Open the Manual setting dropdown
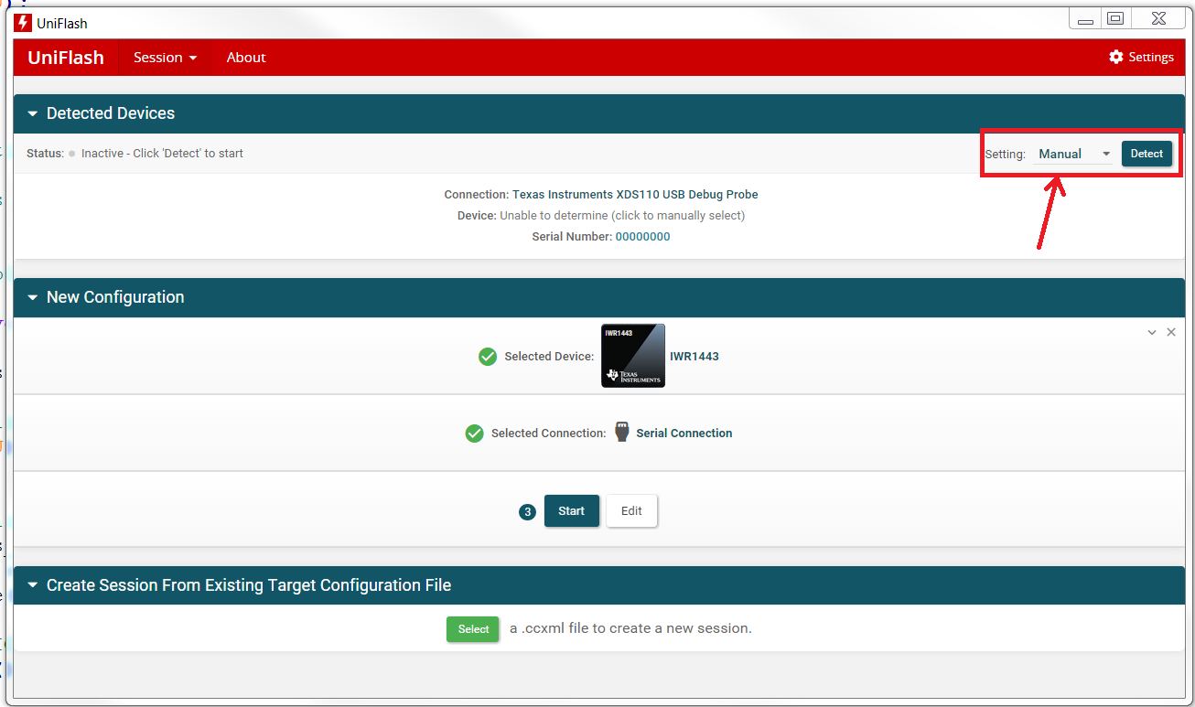Screen dimensions: 1195x707 pos(1074,154)
